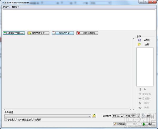Click the 另存为 label in the watermark panel
This screenshot has width=158, height=129.
click(147, 40)
